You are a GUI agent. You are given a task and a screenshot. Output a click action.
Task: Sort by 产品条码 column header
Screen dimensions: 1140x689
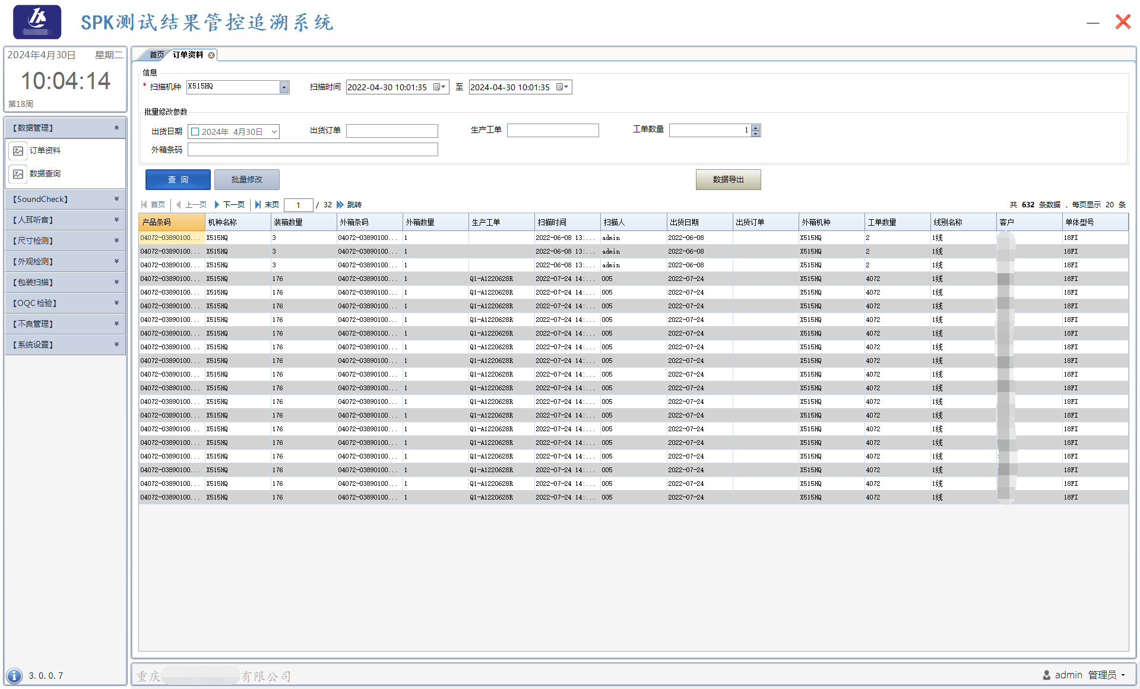point(172,222)
